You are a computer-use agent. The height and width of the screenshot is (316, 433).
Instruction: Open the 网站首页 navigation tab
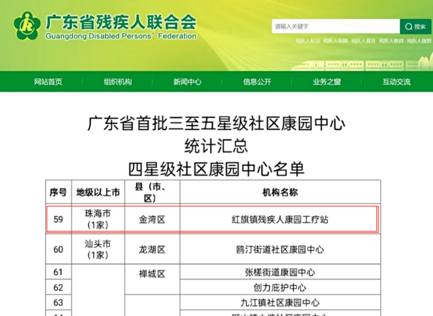48,82
